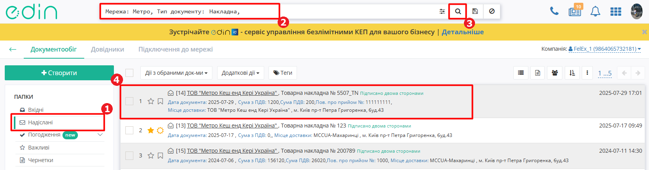This screenshot has width=649, height=170.
Task: Open sender link in document [15] row
Action: [x=233, y=151]
